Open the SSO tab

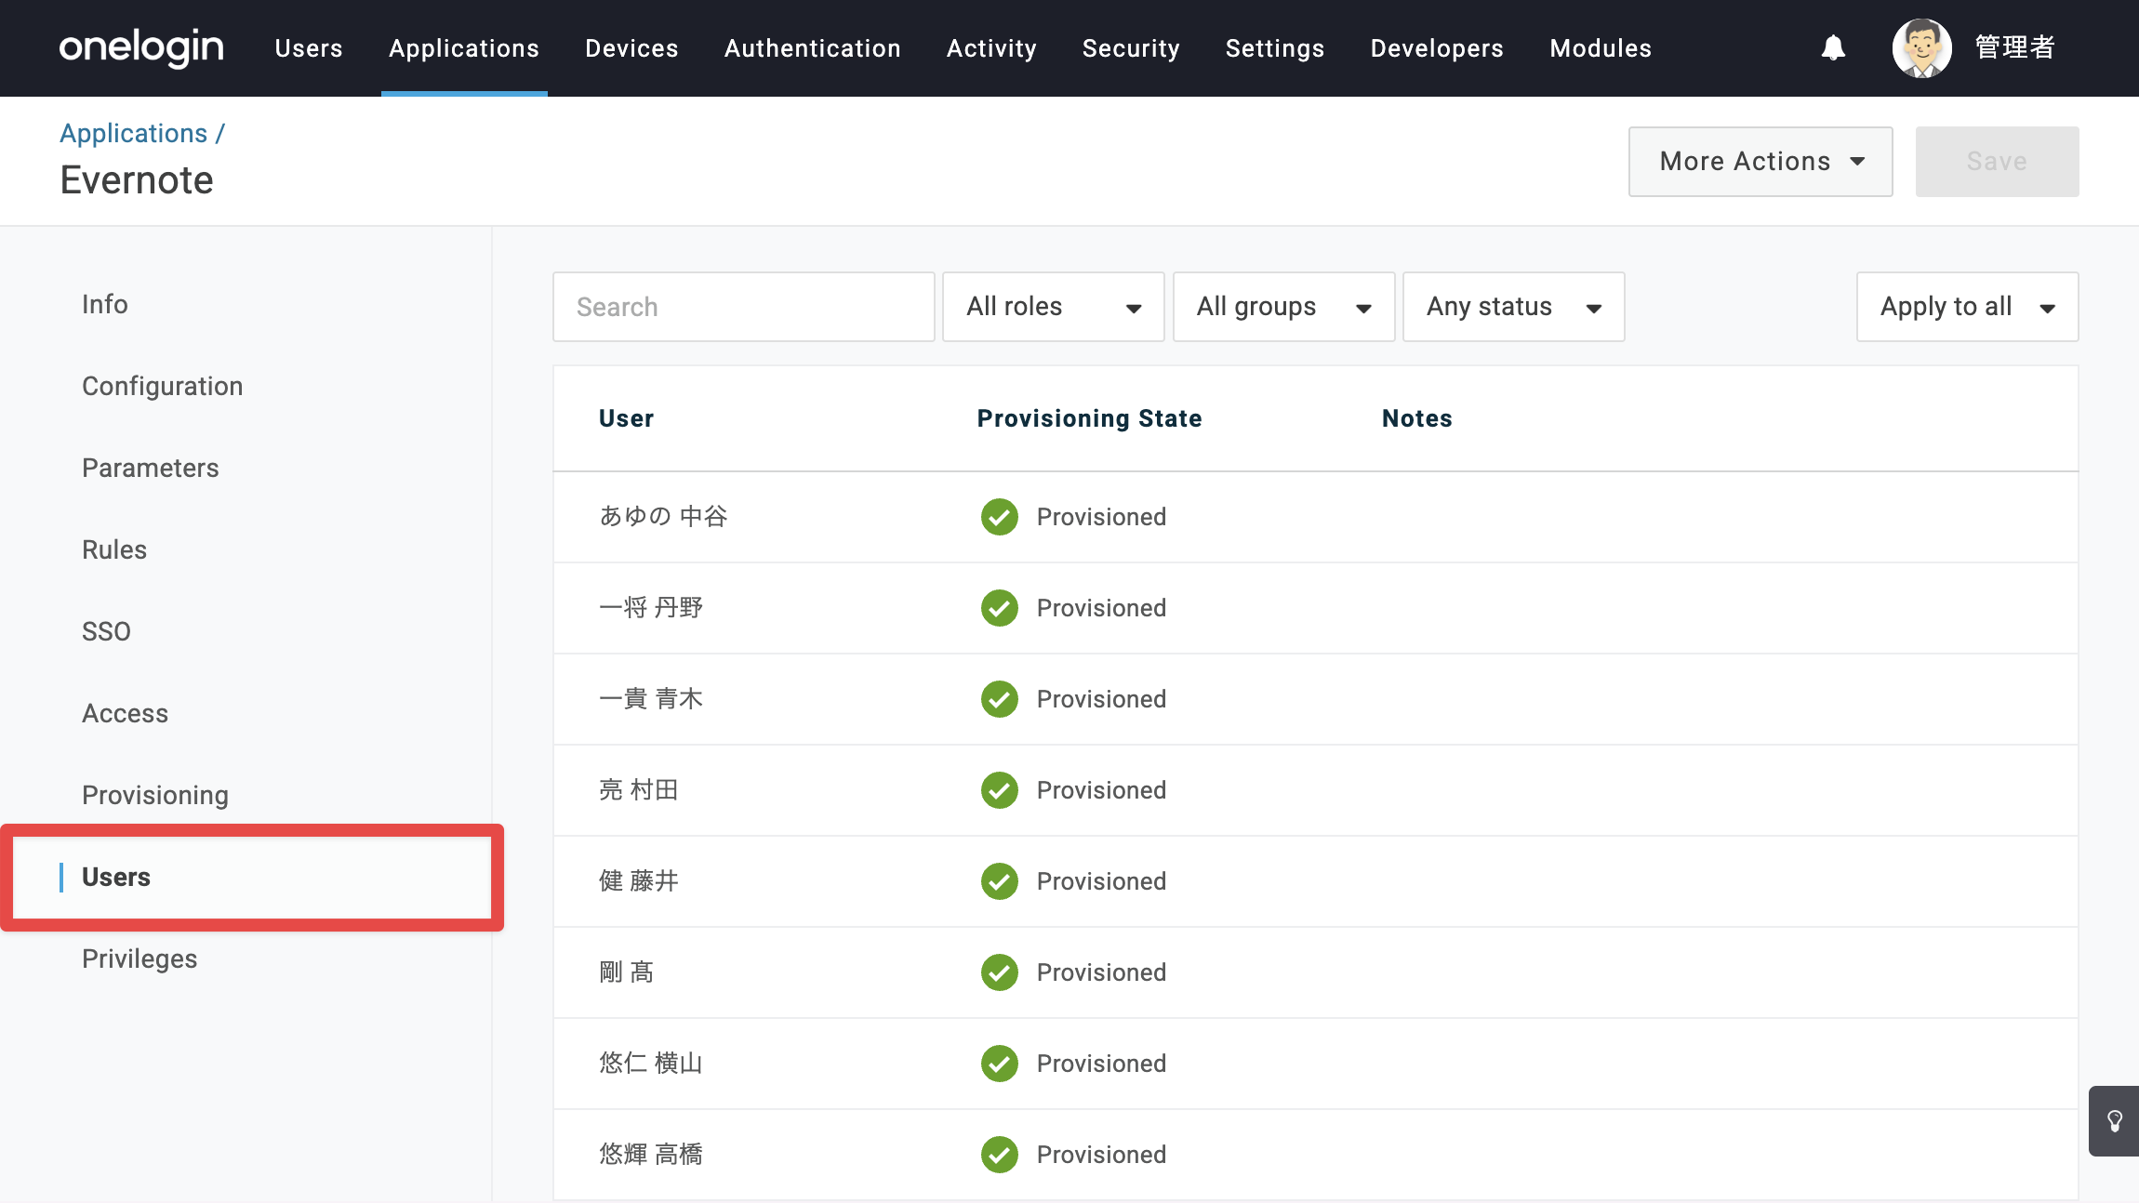[x=106, y=631]
